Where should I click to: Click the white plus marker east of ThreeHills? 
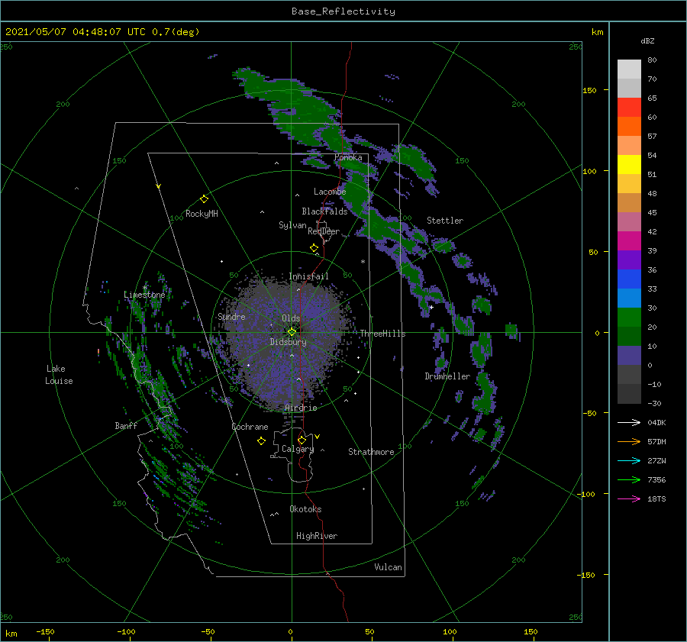[431, 307]
